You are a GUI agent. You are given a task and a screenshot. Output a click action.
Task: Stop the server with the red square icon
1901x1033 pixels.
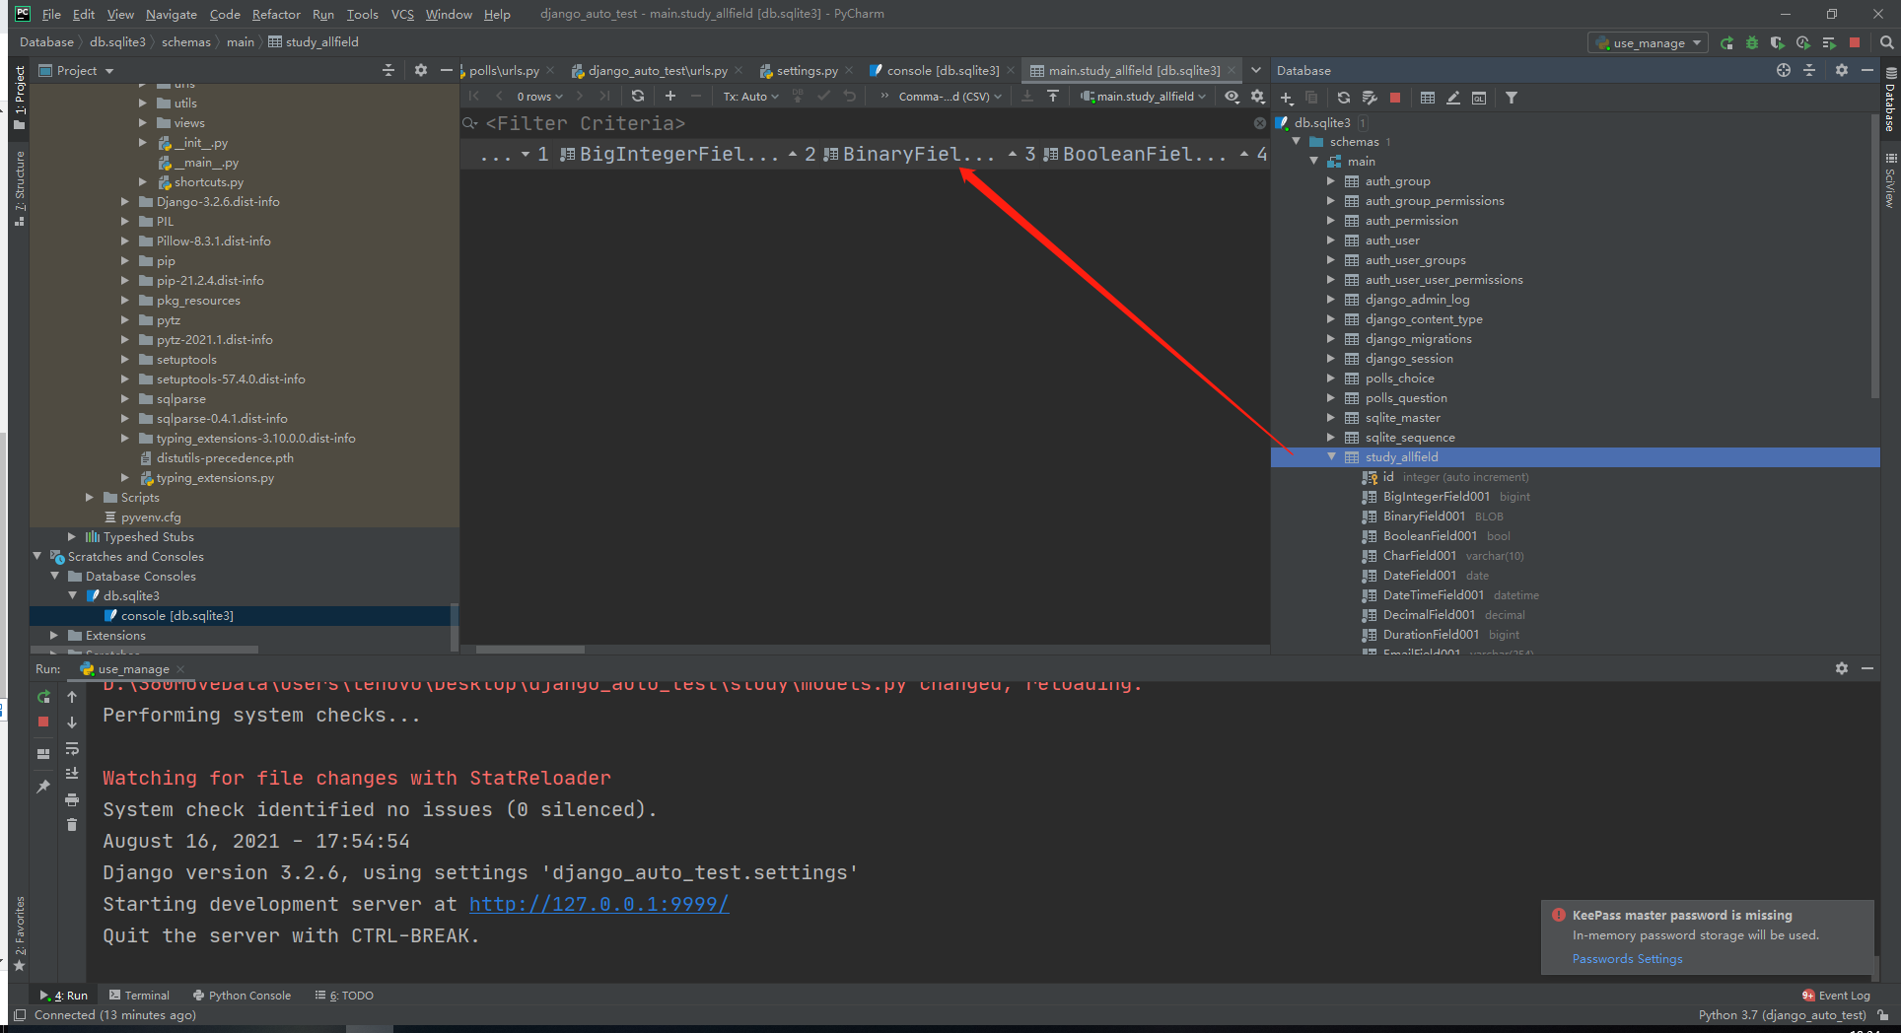tap(43, 721)
